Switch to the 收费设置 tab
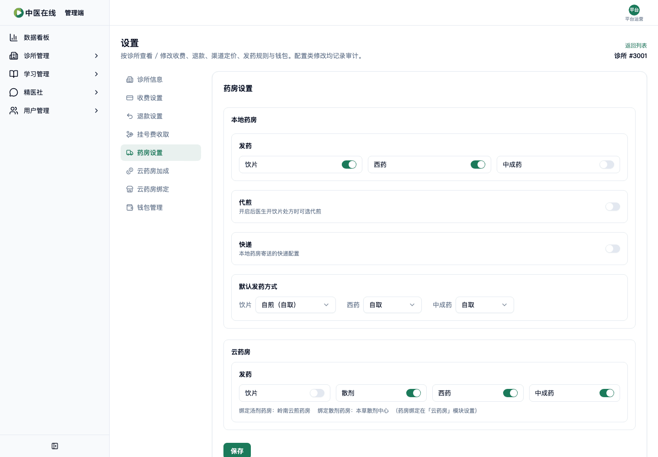Screen dimensions: 658x457 (161, 98)
